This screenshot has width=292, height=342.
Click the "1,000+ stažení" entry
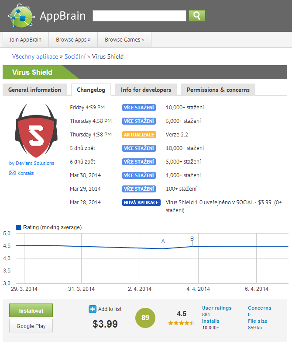pyautogui.click(x=183, y=175)
